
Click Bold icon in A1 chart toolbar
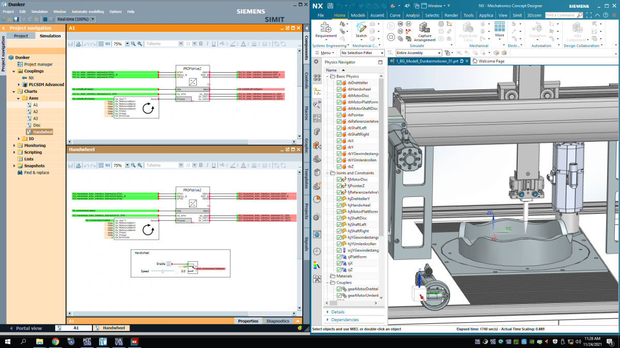200,44
